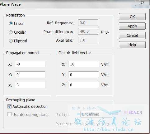Click the Axial ratio field
This screenshot has height=134, width=150.
[x=88, y=40]
